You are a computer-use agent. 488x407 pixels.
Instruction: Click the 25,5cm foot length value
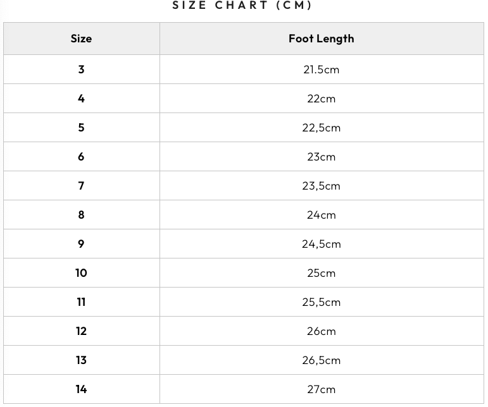click(x=322, y=302)
